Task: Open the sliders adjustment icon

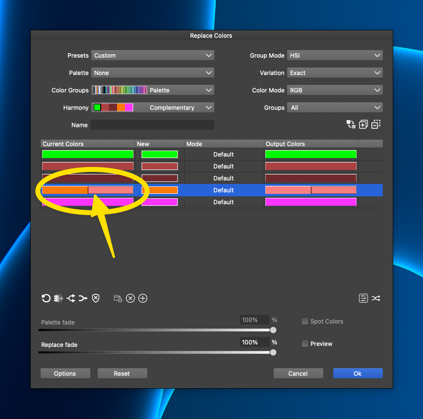Action: click(x=363, y=298)
